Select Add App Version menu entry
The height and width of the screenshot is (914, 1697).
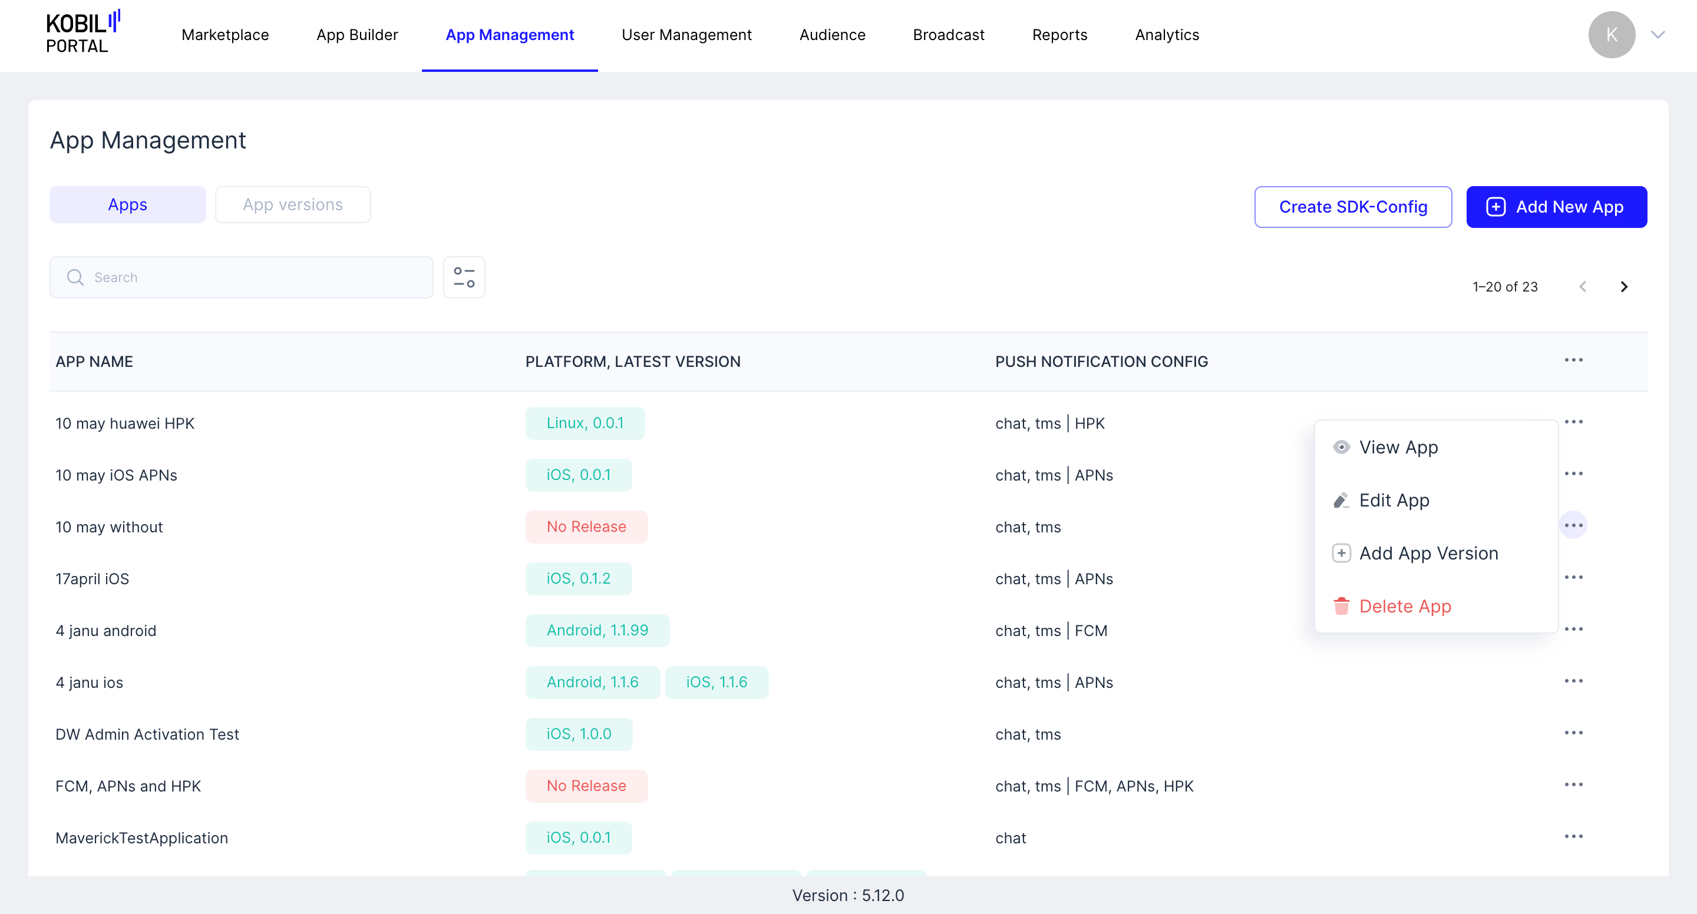coord(1428,553)
